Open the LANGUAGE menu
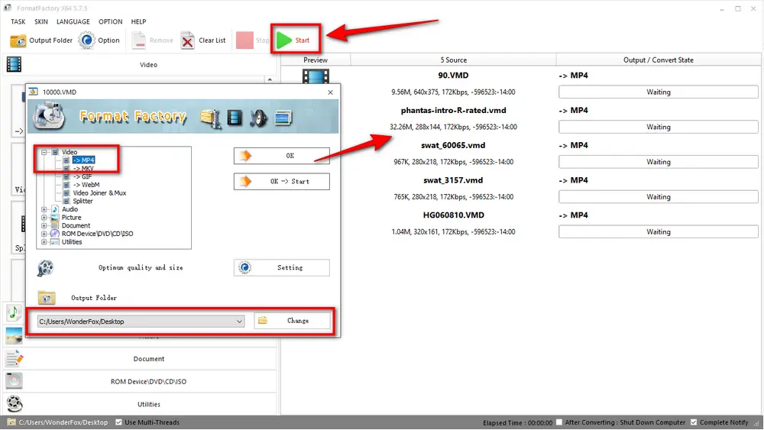The image size is (764, 430). [x=73, y=21]
